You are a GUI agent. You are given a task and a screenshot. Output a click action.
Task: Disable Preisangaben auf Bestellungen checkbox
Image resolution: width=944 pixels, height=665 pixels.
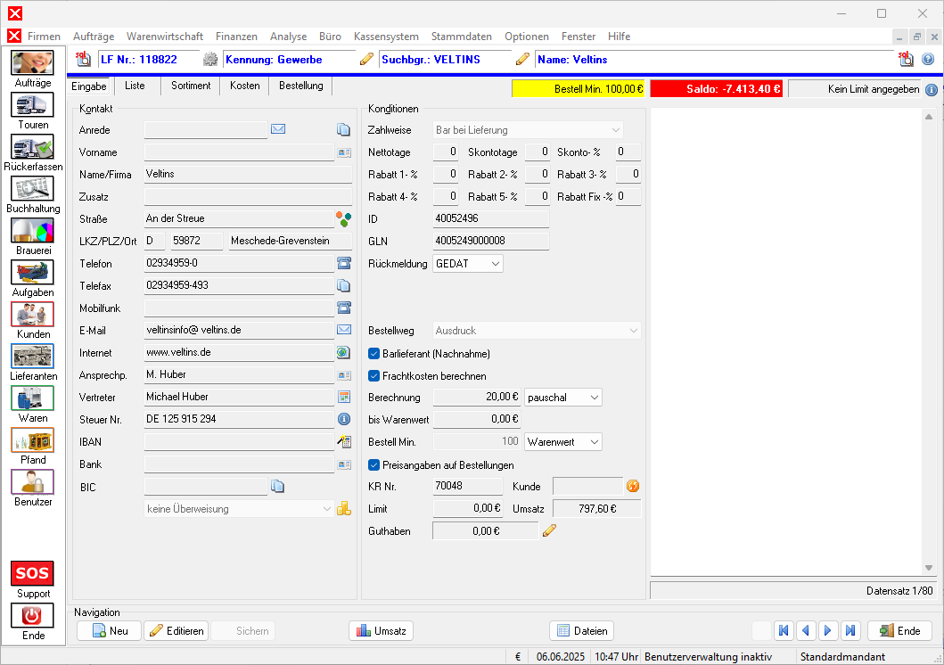coord(374,464)
